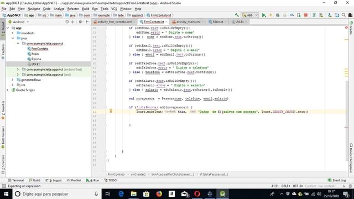Click the Search Everywhere magnifier icon
The height and width of the screenshot is (199, 354).
343,15
